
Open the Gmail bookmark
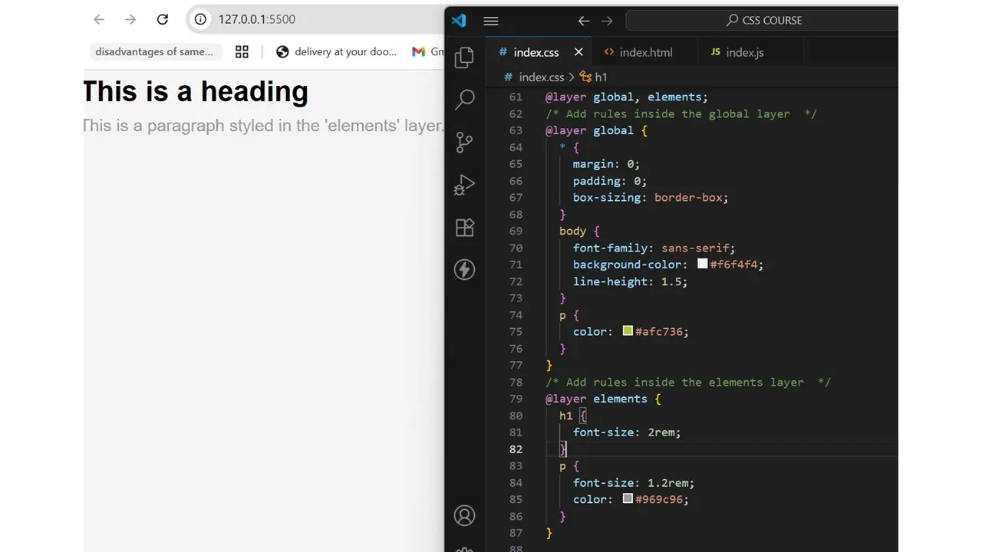click(x=427, y=51)
